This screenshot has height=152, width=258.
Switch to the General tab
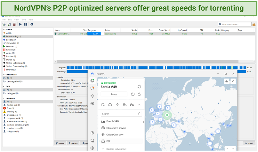[60, 143]
